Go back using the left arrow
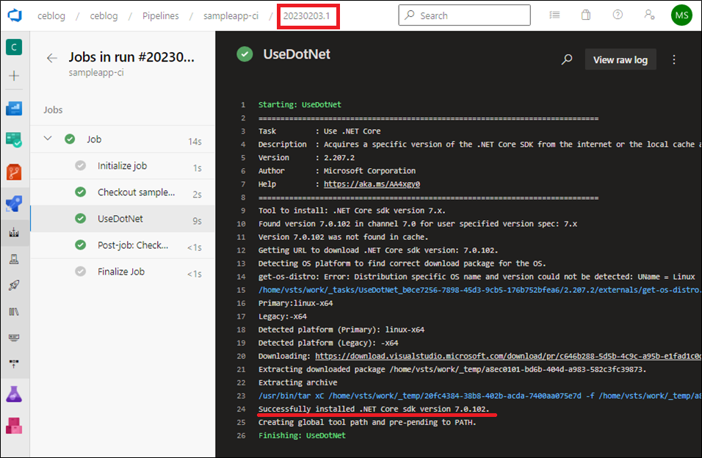The width and height of the screenshot is (702, 458). coord(52,58)
